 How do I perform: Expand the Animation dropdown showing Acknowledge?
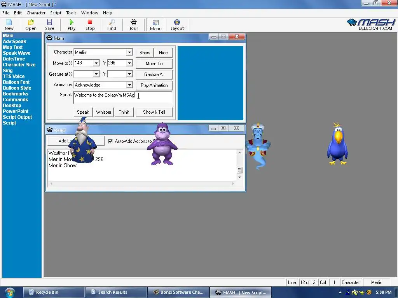tap(129, 85)
